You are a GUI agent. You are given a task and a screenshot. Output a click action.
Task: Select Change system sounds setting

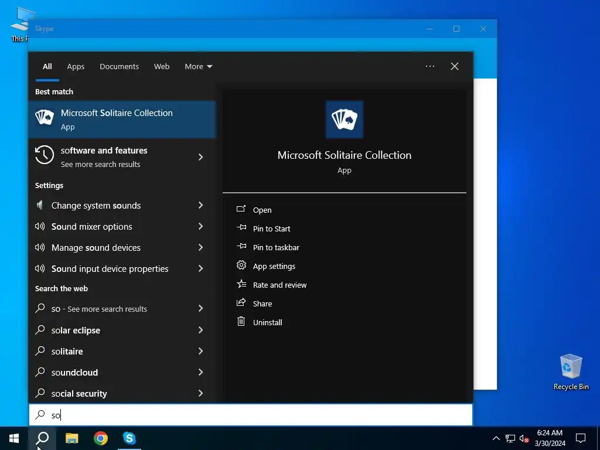pos(122,206)
